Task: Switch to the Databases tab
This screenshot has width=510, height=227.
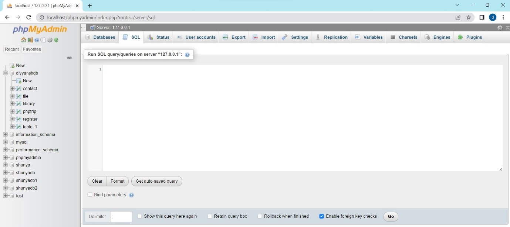Action: (100, 37)
